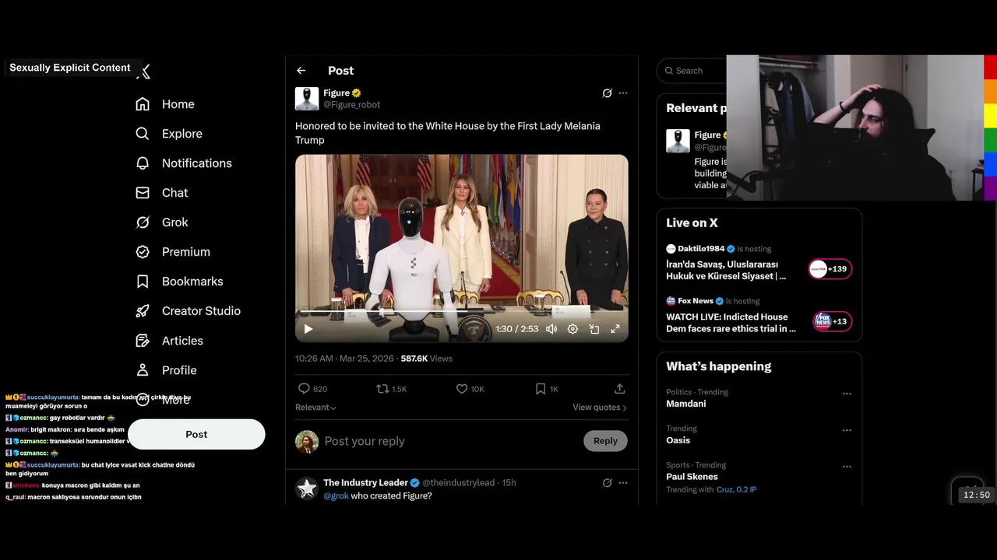Click the Chat envelope icon

[x=143, y=193]
